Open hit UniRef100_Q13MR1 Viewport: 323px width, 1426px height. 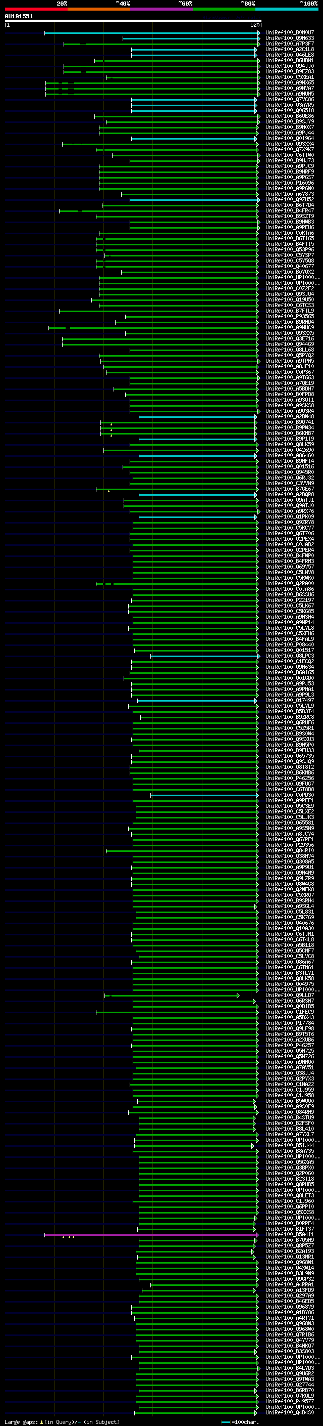(x=290, y=1257)
